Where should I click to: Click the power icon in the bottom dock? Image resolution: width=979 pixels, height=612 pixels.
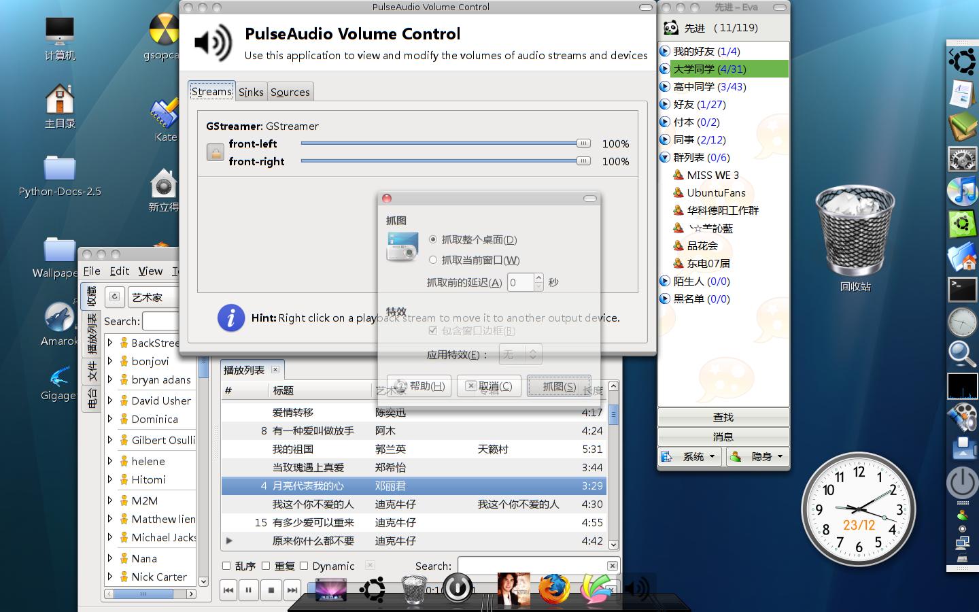click(x=458, y=588)
